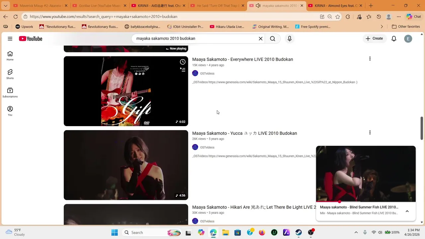
Task: Click the Create button
Action: pyautogui.click(x=374, y=39)
